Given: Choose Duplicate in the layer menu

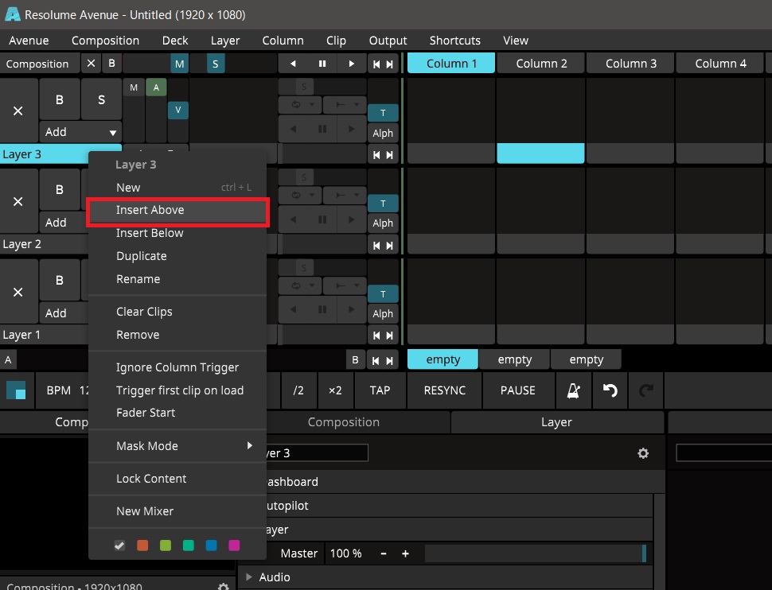Looking at the screenshot, I should (x=177, y=256).
